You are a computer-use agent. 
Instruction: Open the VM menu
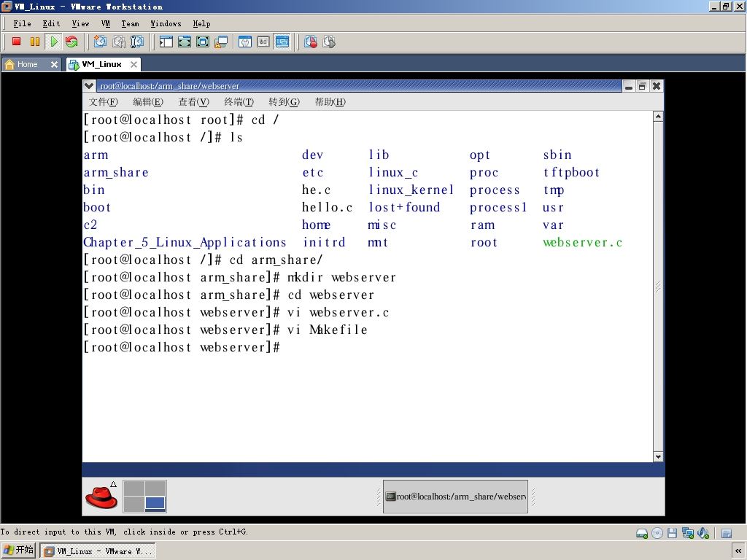tap(105, 23)
